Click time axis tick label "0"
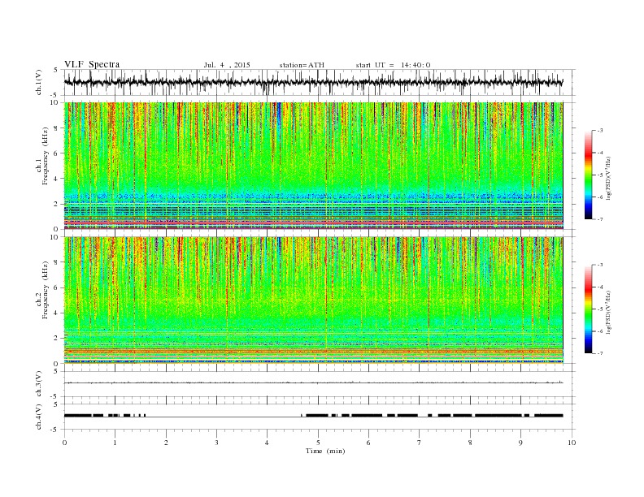Viewport: 644px width, 497px height. (64, 443)
